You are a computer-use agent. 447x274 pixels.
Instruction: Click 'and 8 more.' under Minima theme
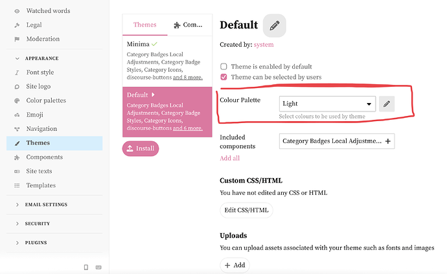(188, 78)
